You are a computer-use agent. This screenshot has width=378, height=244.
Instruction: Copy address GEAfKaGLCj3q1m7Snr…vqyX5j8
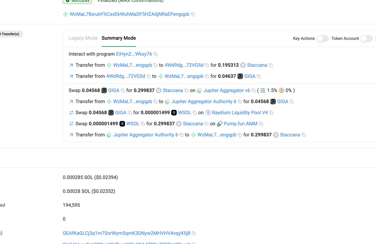[x=194, y=233]
